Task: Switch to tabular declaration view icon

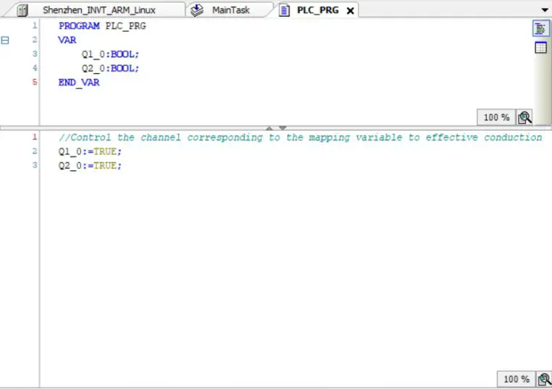Action: pos(540,48)
